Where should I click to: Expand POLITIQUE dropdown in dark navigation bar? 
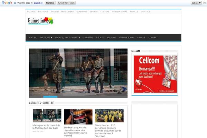46,38
